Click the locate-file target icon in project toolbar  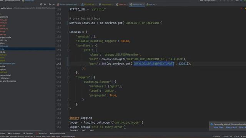(41, 4)
